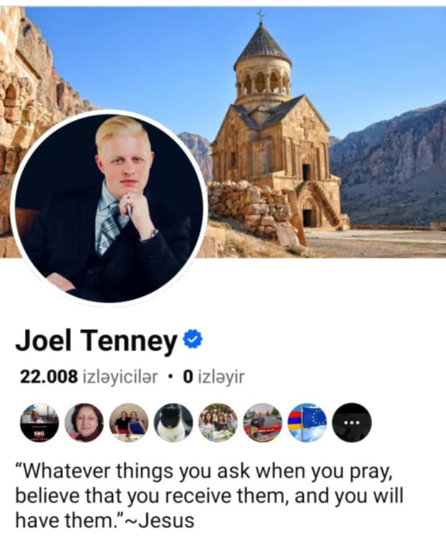Open the avatar of the woman in the red top
The height and width of the screenshot is (553, 446).
tap(84, 423)
